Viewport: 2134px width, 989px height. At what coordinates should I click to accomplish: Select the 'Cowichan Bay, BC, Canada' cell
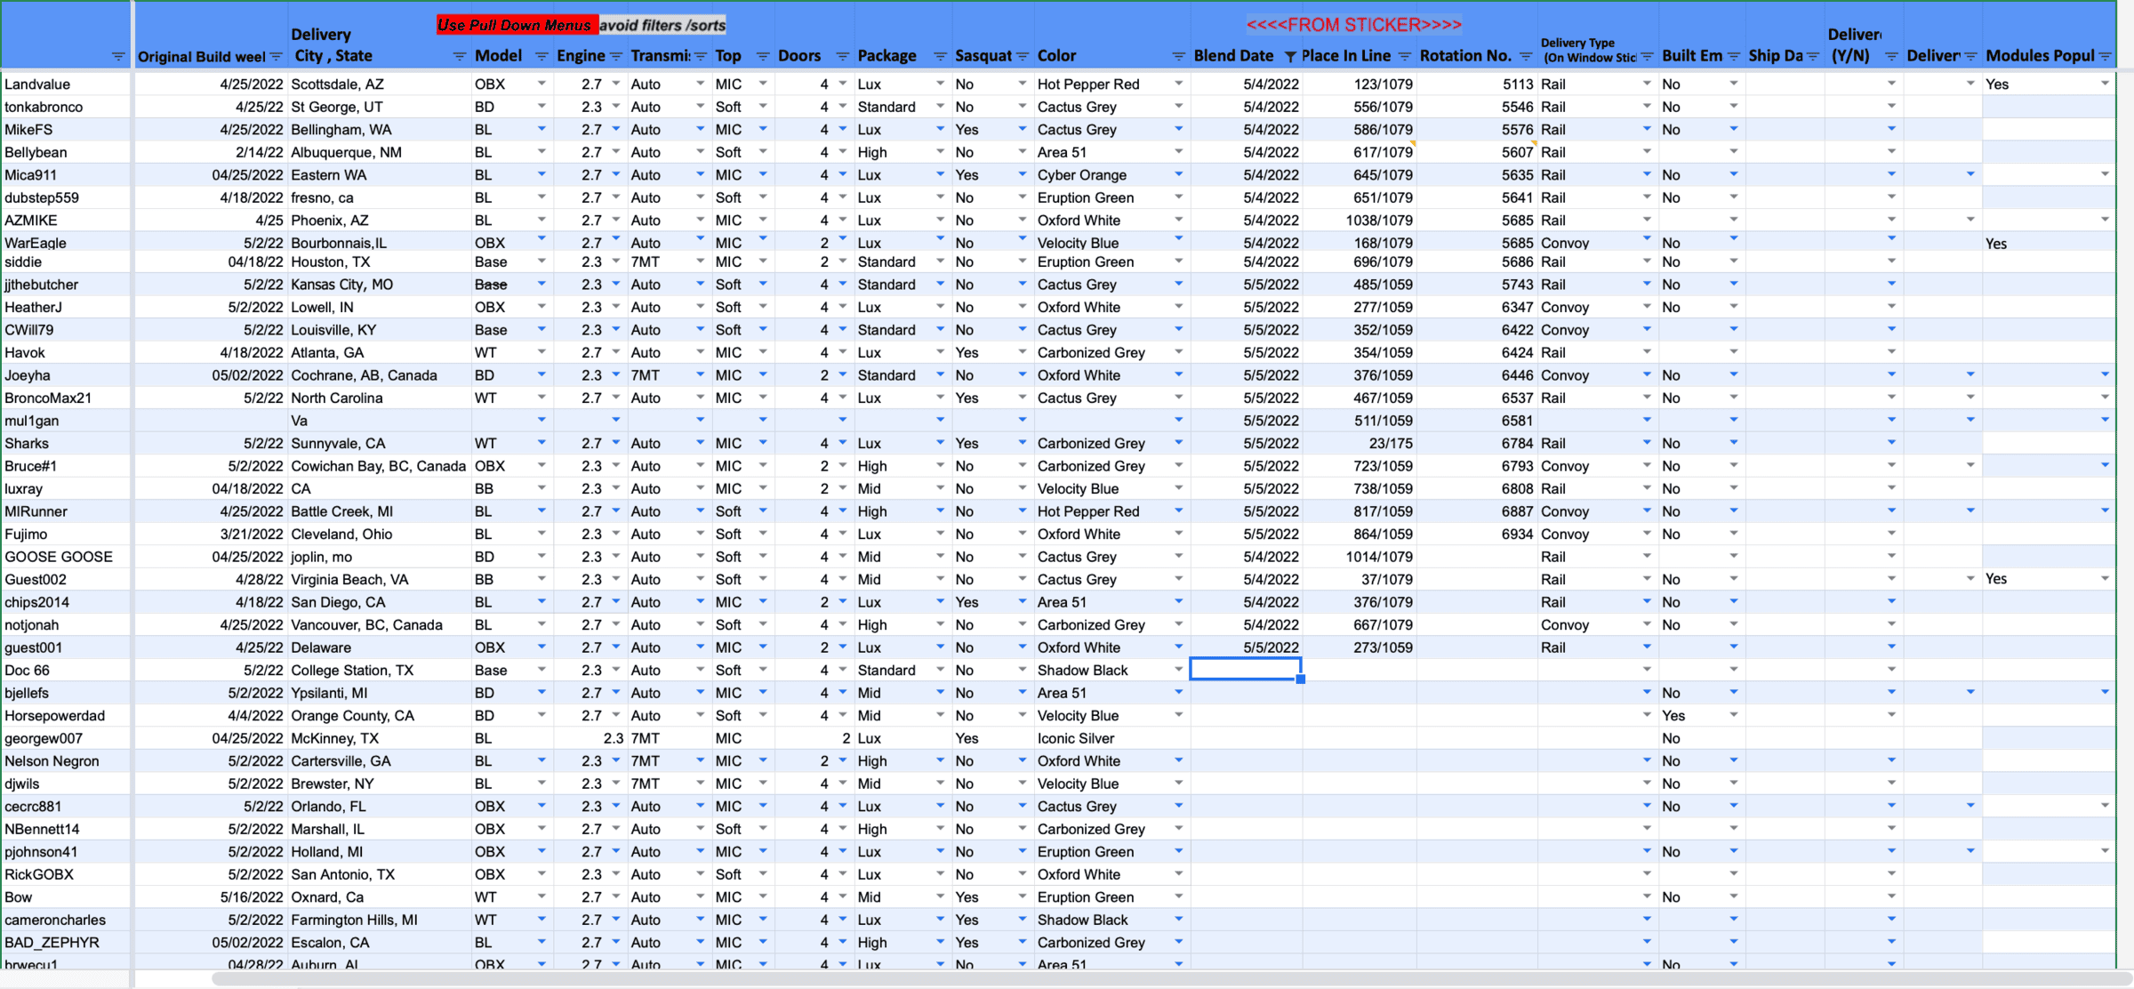pyautogui.click(x=380, y=466)
